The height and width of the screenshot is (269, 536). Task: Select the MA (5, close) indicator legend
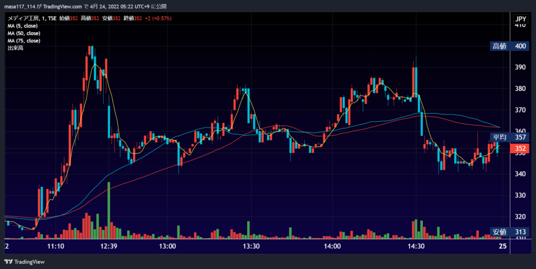pos(23,26)
